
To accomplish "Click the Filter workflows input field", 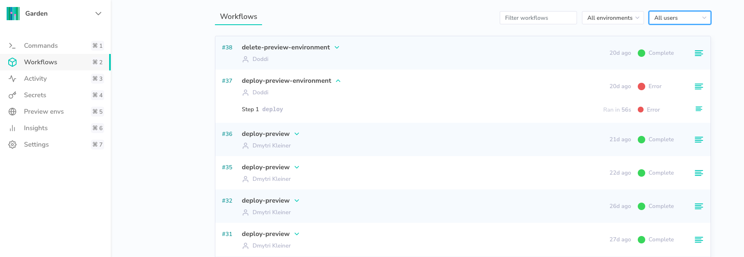I will (x=538, y=18).
